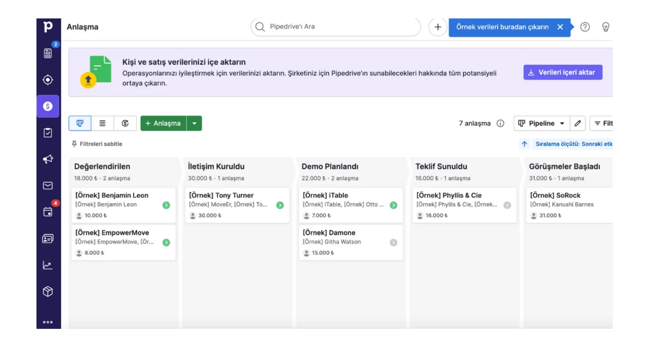Click the 'İletişim Kuruldu' stage header
Screen dimensions: 657x337
point(216,167)
